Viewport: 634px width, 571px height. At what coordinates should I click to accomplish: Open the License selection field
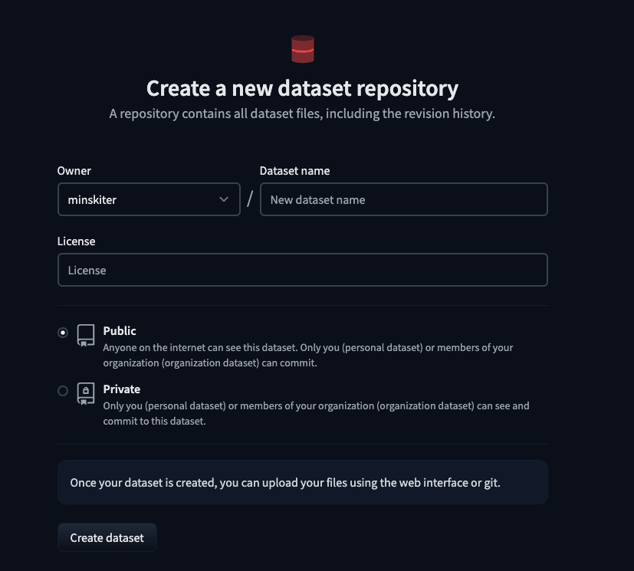coord(302,270)
